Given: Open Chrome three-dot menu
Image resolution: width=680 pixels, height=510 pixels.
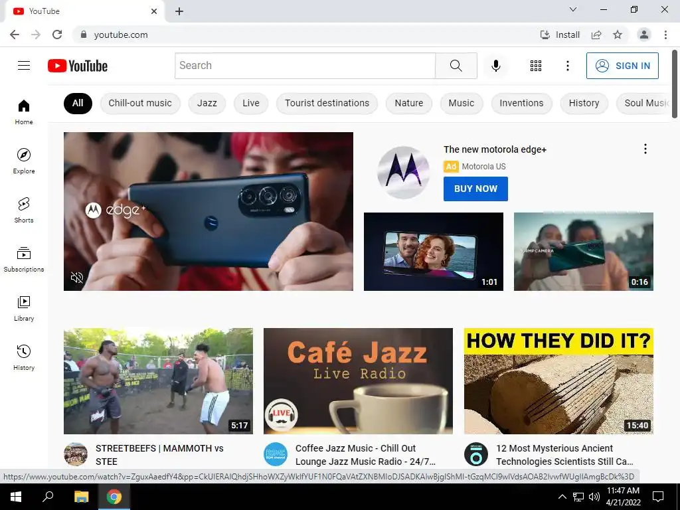Looking at the screenshot, I should pos(665,35).
